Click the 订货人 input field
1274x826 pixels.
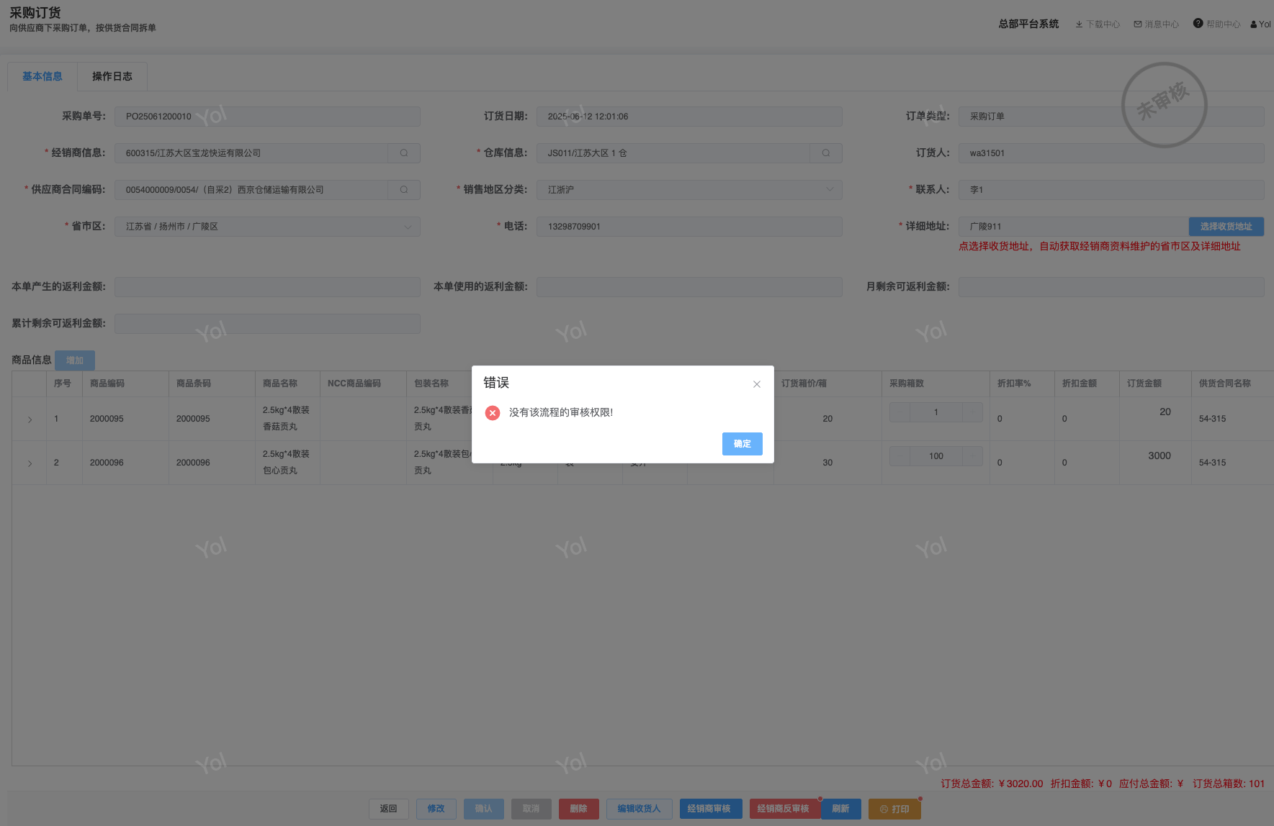[1111, 153]
